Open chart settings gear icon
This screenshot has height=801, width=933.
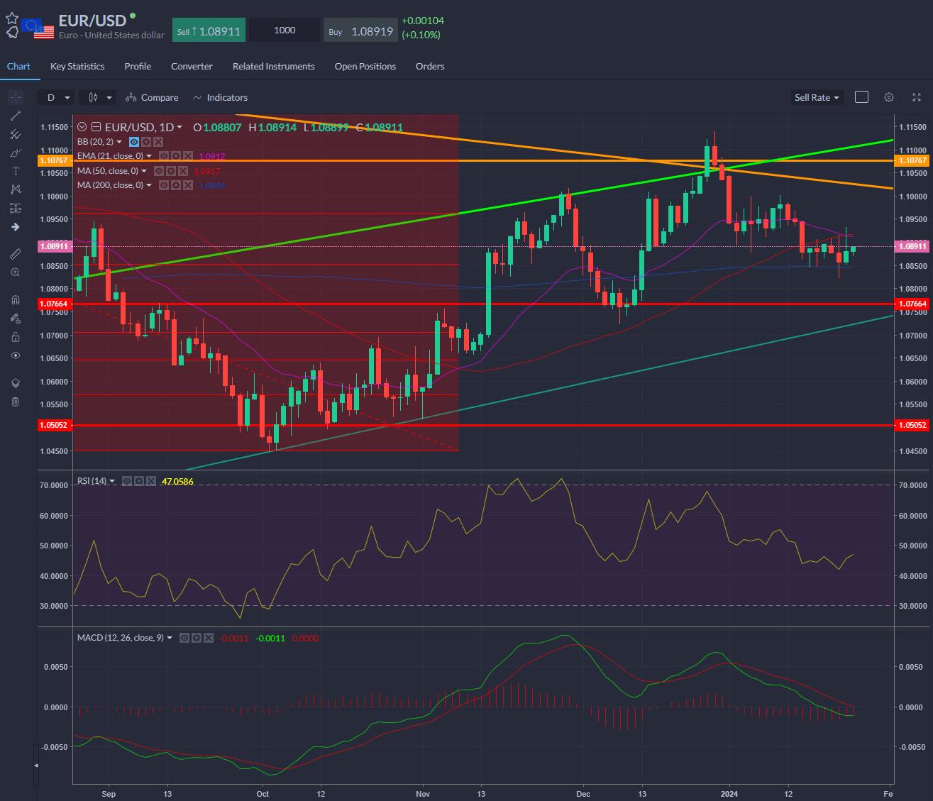tap(889, 97)
